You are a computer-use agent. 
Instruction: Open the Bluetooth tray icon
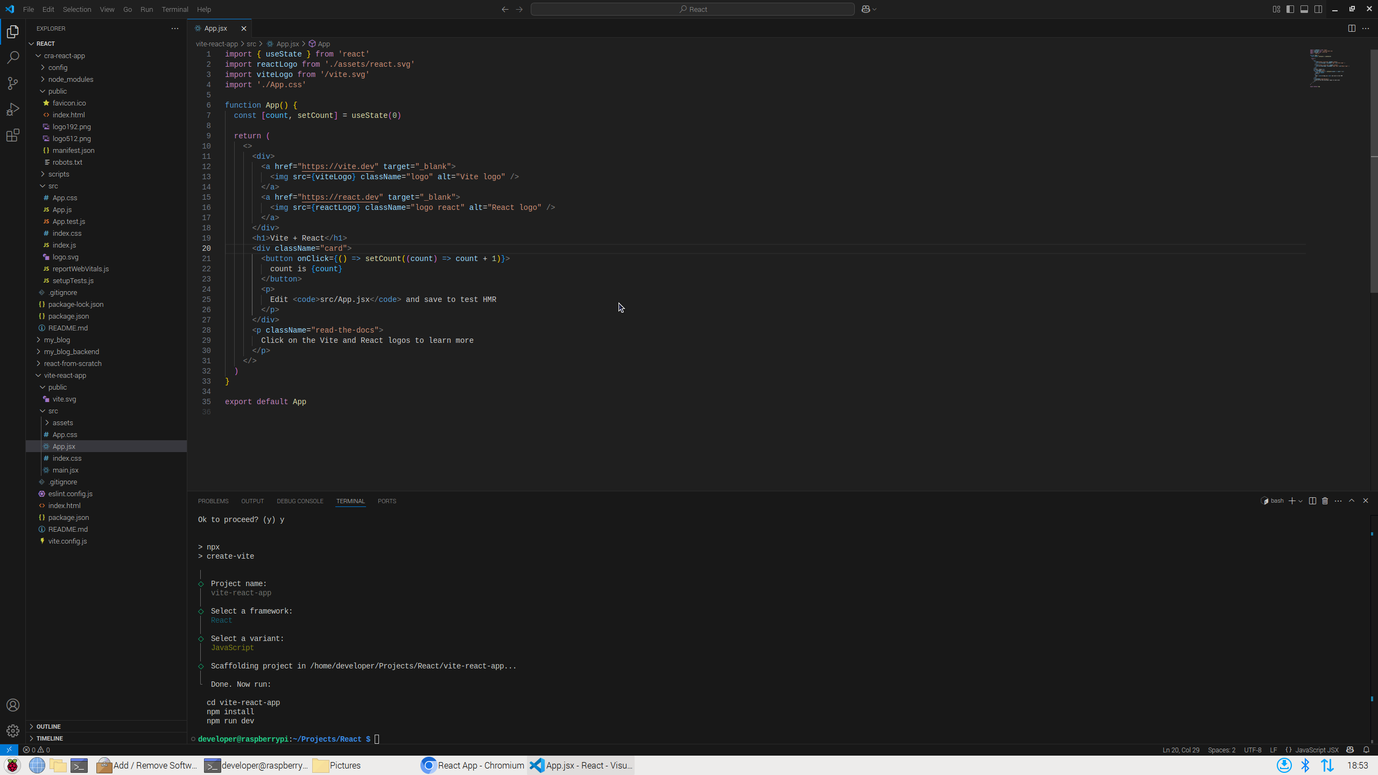click(x=1305, y=765)
